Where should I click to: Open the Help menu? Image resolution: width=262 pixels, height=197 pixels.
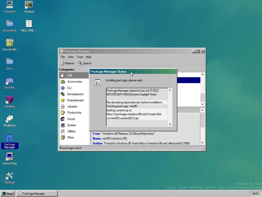[88, 57]
